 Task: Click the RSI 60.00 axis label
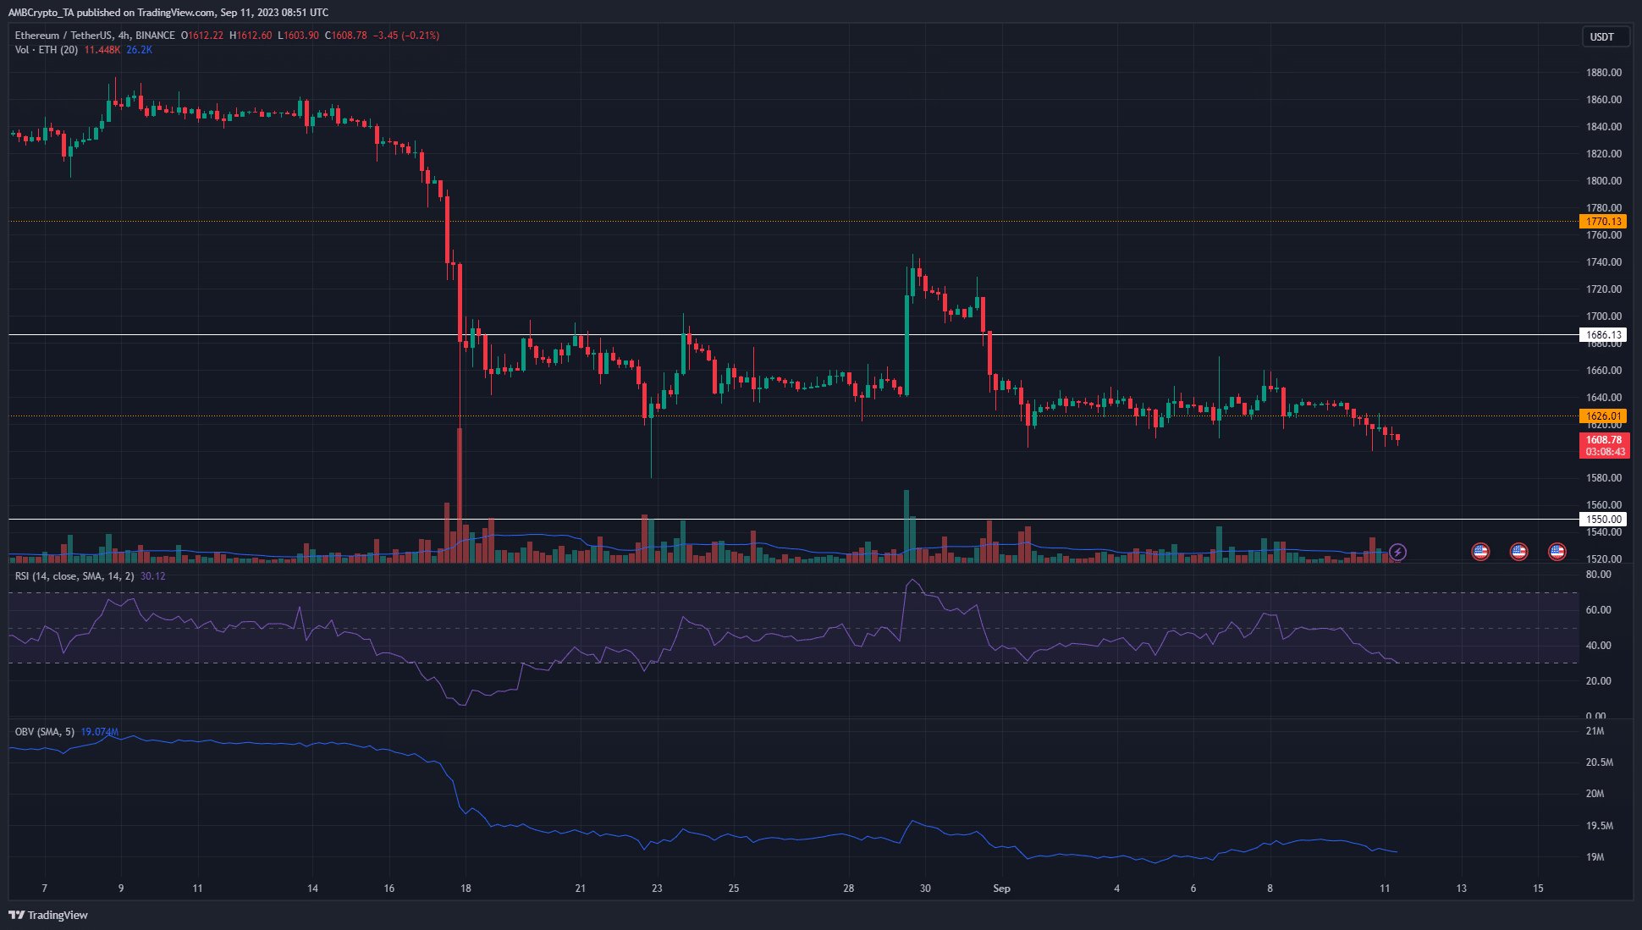(1599, 610)
